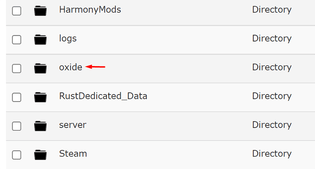
Task: Open the Steam directory name
Action: click(x=73, y=153)
